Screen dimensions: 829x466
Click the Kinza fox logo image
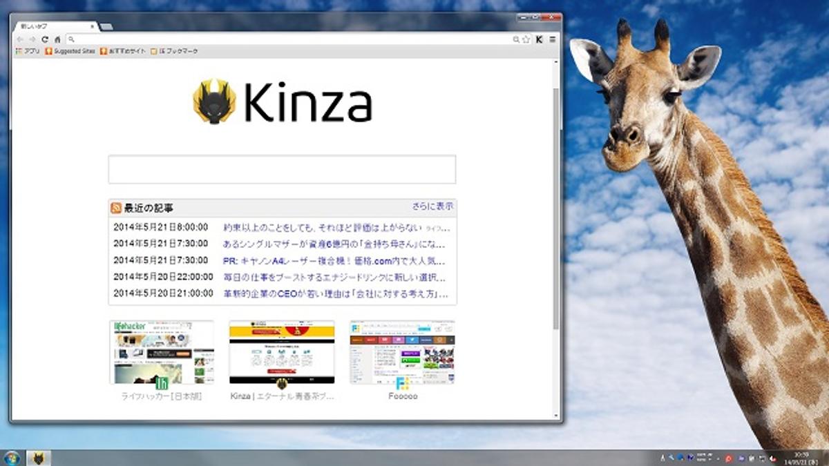pyautogui.click(x=214, y=102)
